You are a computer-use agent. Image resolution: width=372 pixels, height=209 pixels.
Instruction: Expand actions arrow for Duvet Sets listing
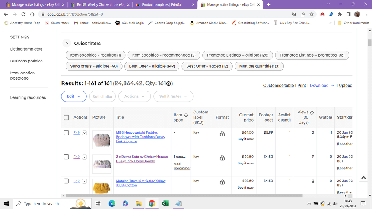tap(84, 157)
